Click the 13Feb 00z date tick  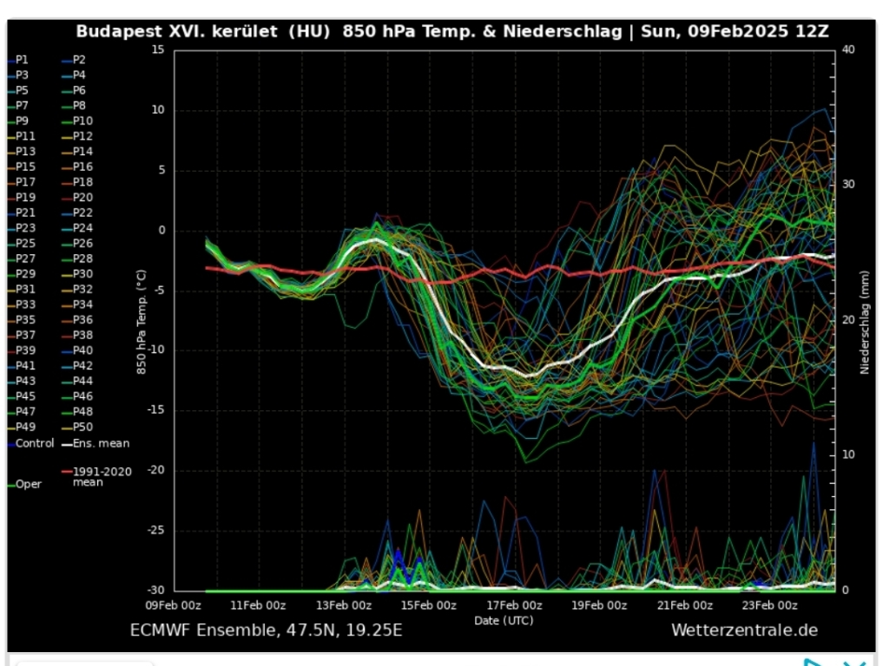pos(343,605)
